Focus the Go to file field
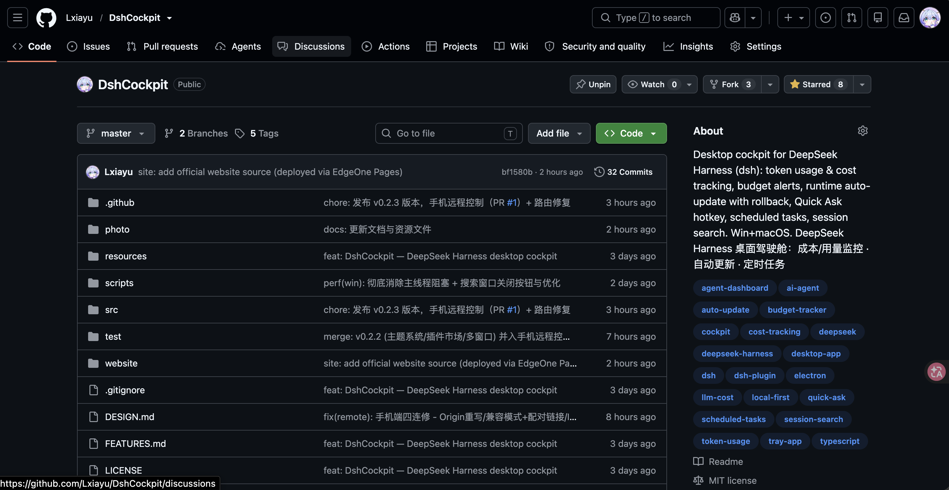Image resolution: width=949 pixels, height=490 pixels. click(449, 133)
